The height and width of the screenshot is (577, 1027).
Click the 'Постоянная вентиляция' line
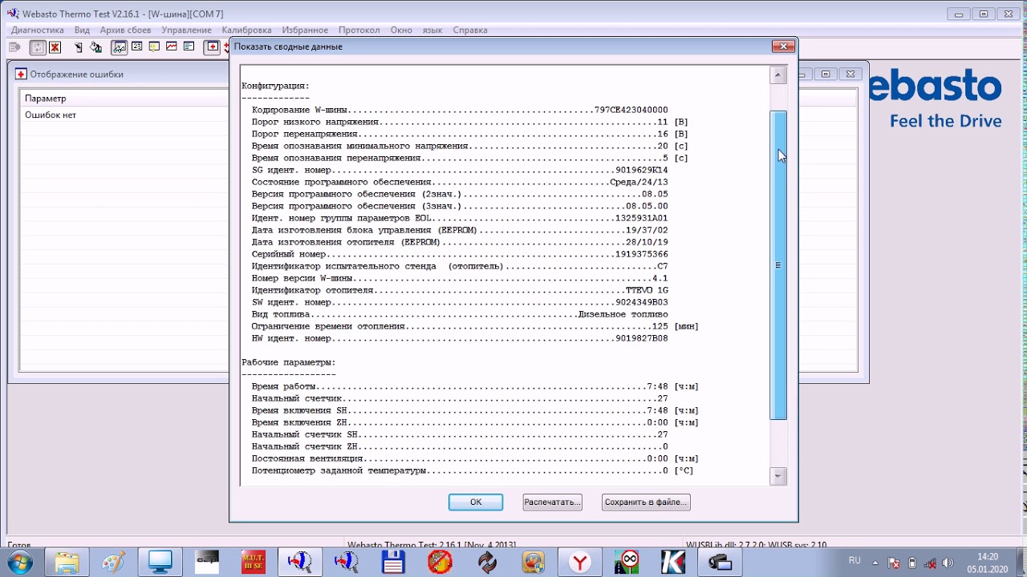475,458
